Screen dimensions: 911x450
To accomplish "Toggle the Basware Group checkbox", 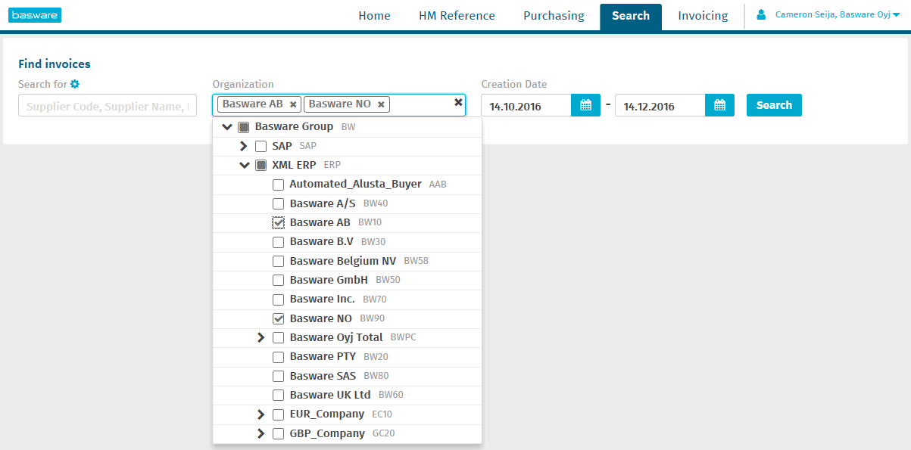I will [243, 127].
